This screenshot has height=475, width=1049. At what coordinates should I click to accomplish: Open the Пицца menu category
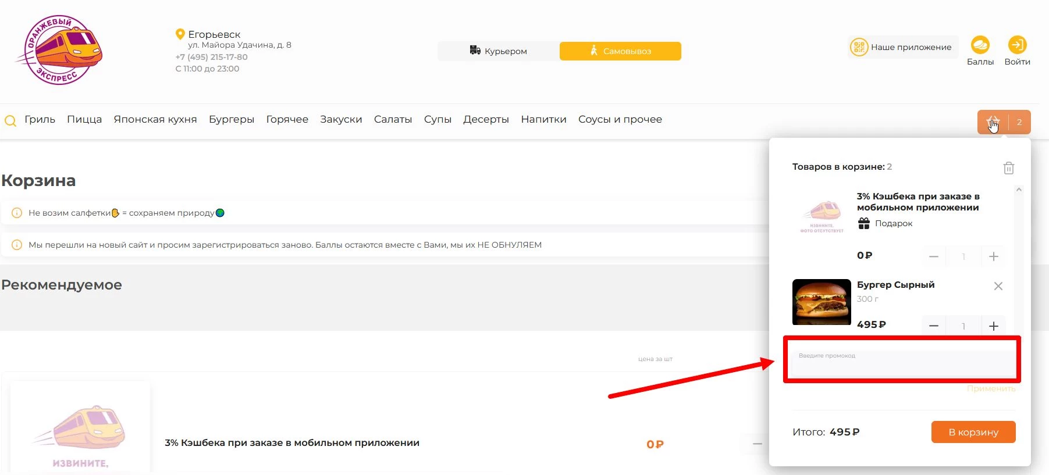[x=84, y=119]
